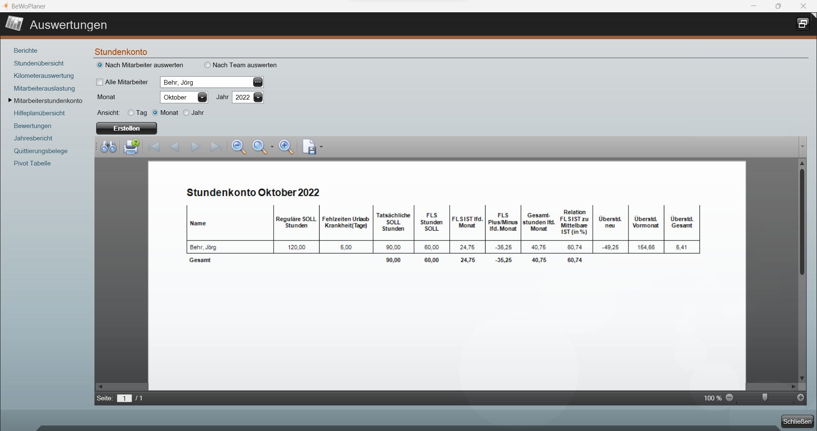The height and width of the screenshot is (431, 817).
Task: Click the zoom slider handle
Action: pos(765,397)
